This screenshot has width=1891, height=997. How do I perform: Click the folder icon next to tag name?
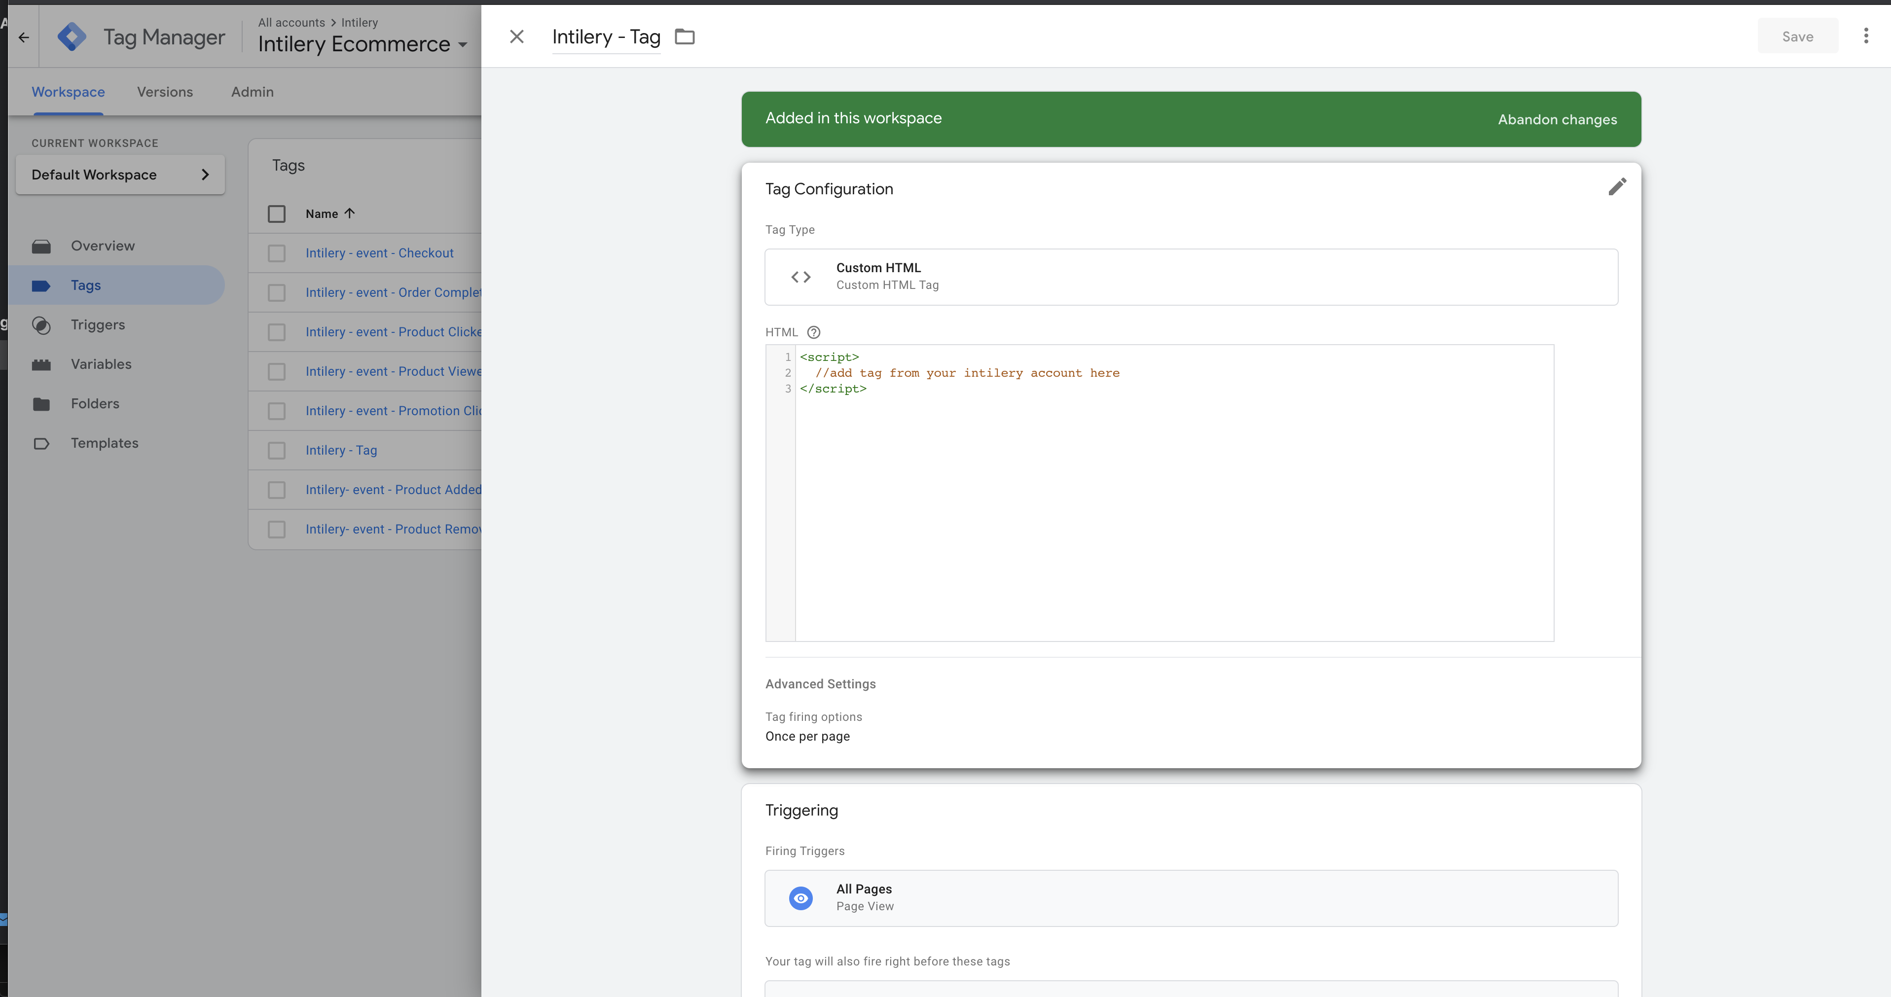(684, 36)
